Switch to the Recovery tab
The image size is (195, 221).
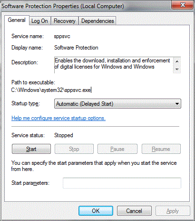[x=65, y=21]
